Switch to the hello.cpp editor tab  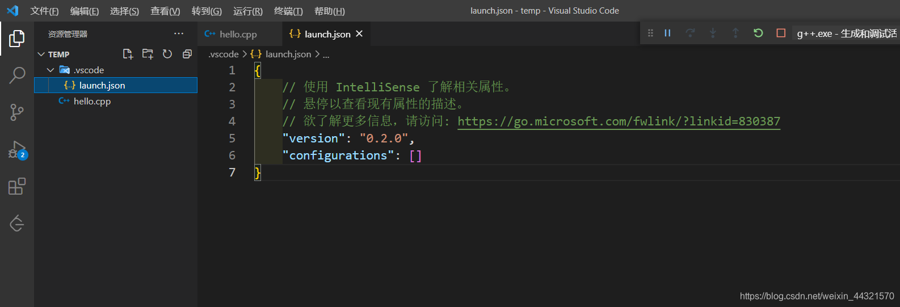pyautogui.click(x=239, y=34)
